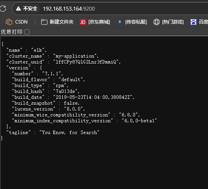Toggle the 优质打印 checkbox

point(27,32)
